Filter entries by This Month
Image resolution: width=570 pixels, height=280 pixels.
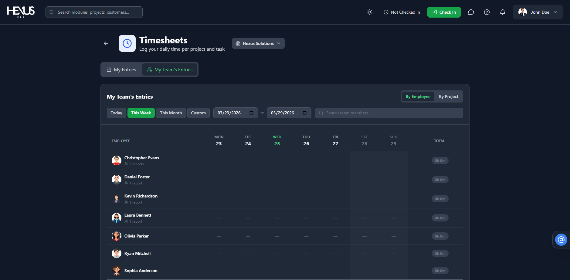tap(171, 113)
